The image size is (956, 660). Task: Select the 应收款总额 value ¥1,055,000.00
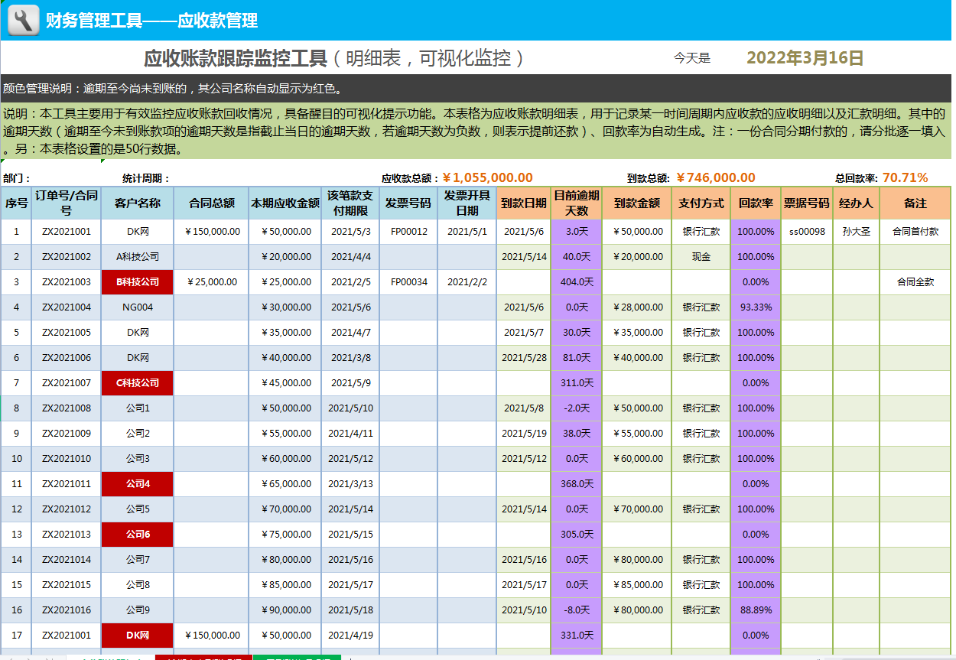point(487,178)
